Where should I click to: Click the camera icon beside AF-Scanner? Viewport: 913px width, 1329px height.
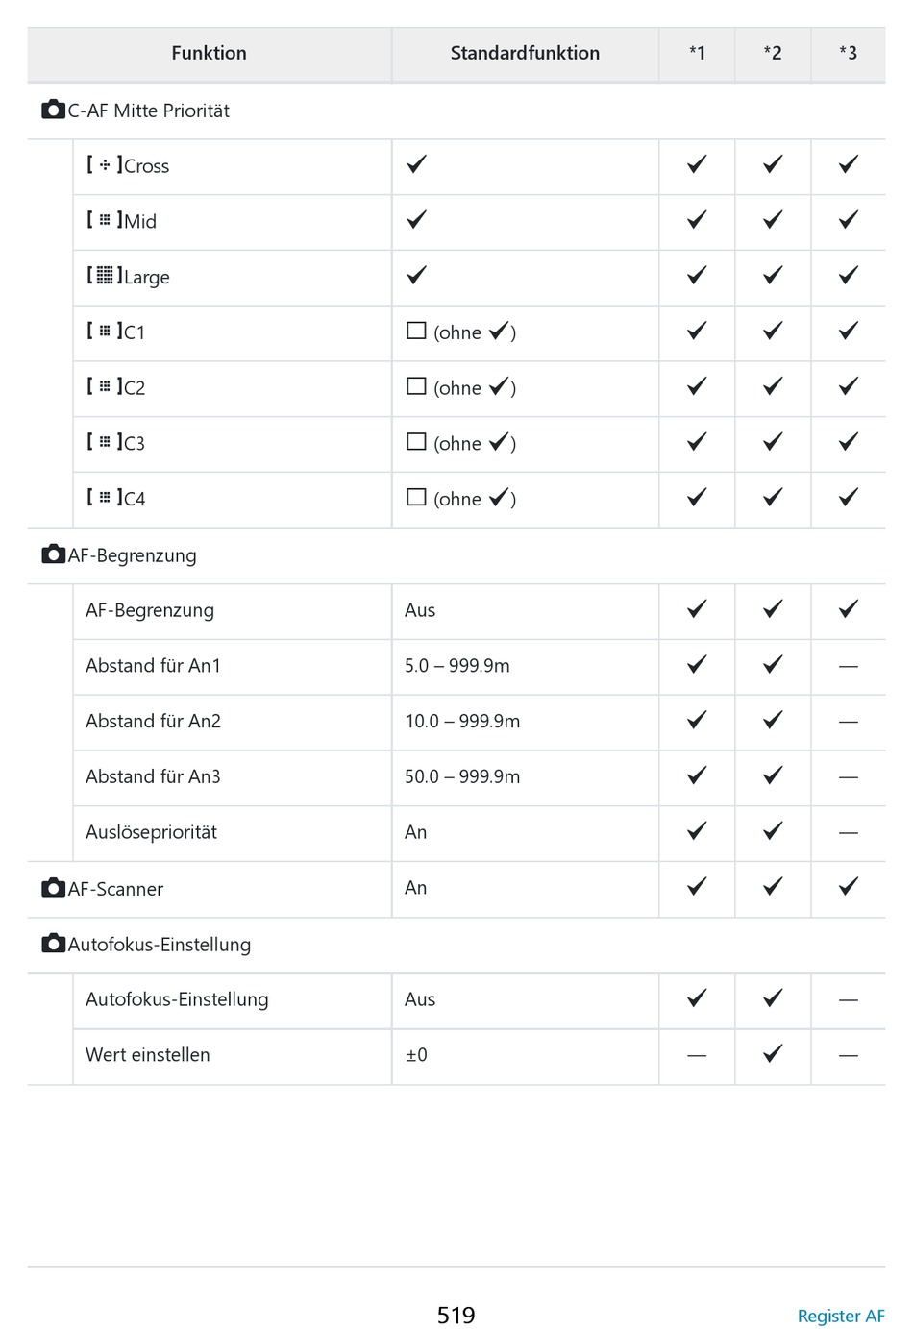click(x=54, y=888)
